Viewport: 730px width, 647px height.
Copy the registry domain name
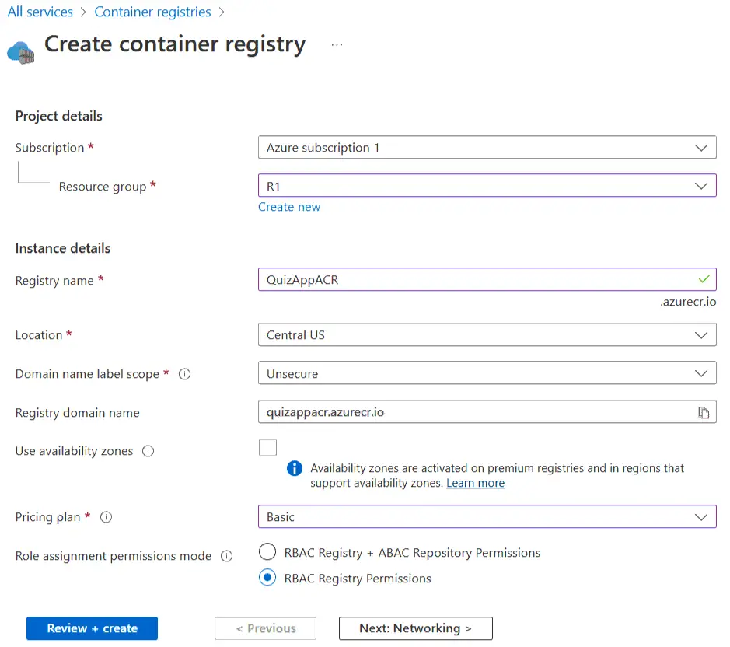(705, 412)
